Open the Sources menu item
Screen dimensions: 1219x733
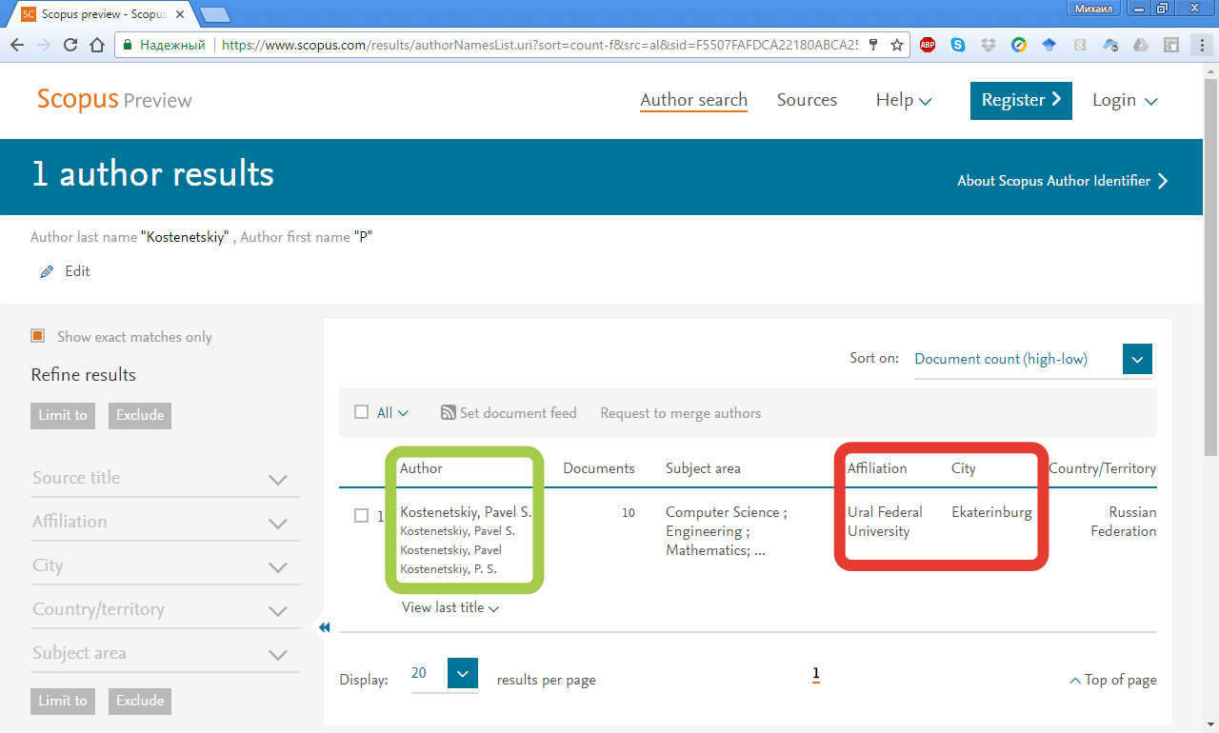tap(807, 100)
